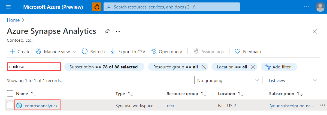This screenshot has height=115, width=327.
Task: Open the contosoanalytics workspace link
Action: tap(41, 106)
